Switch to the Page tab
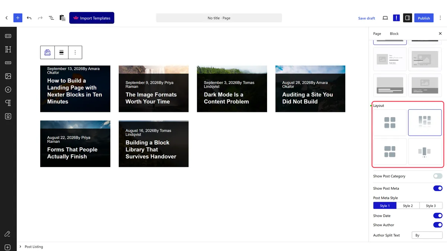 (x=377, y=33)
